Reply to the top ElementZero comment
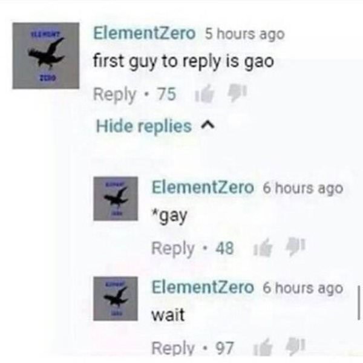Screen dimensions: 363x363 coord(114,95)
